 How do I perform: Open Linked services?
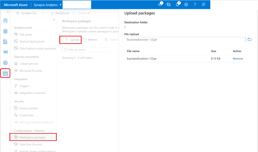29,64
